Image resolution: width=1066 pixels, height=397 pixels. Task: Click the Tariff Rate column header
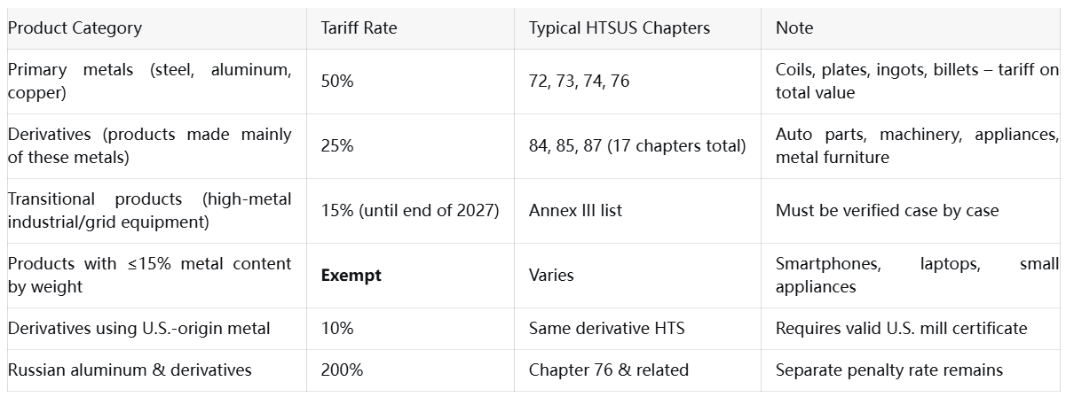click(x=359, y=28)
